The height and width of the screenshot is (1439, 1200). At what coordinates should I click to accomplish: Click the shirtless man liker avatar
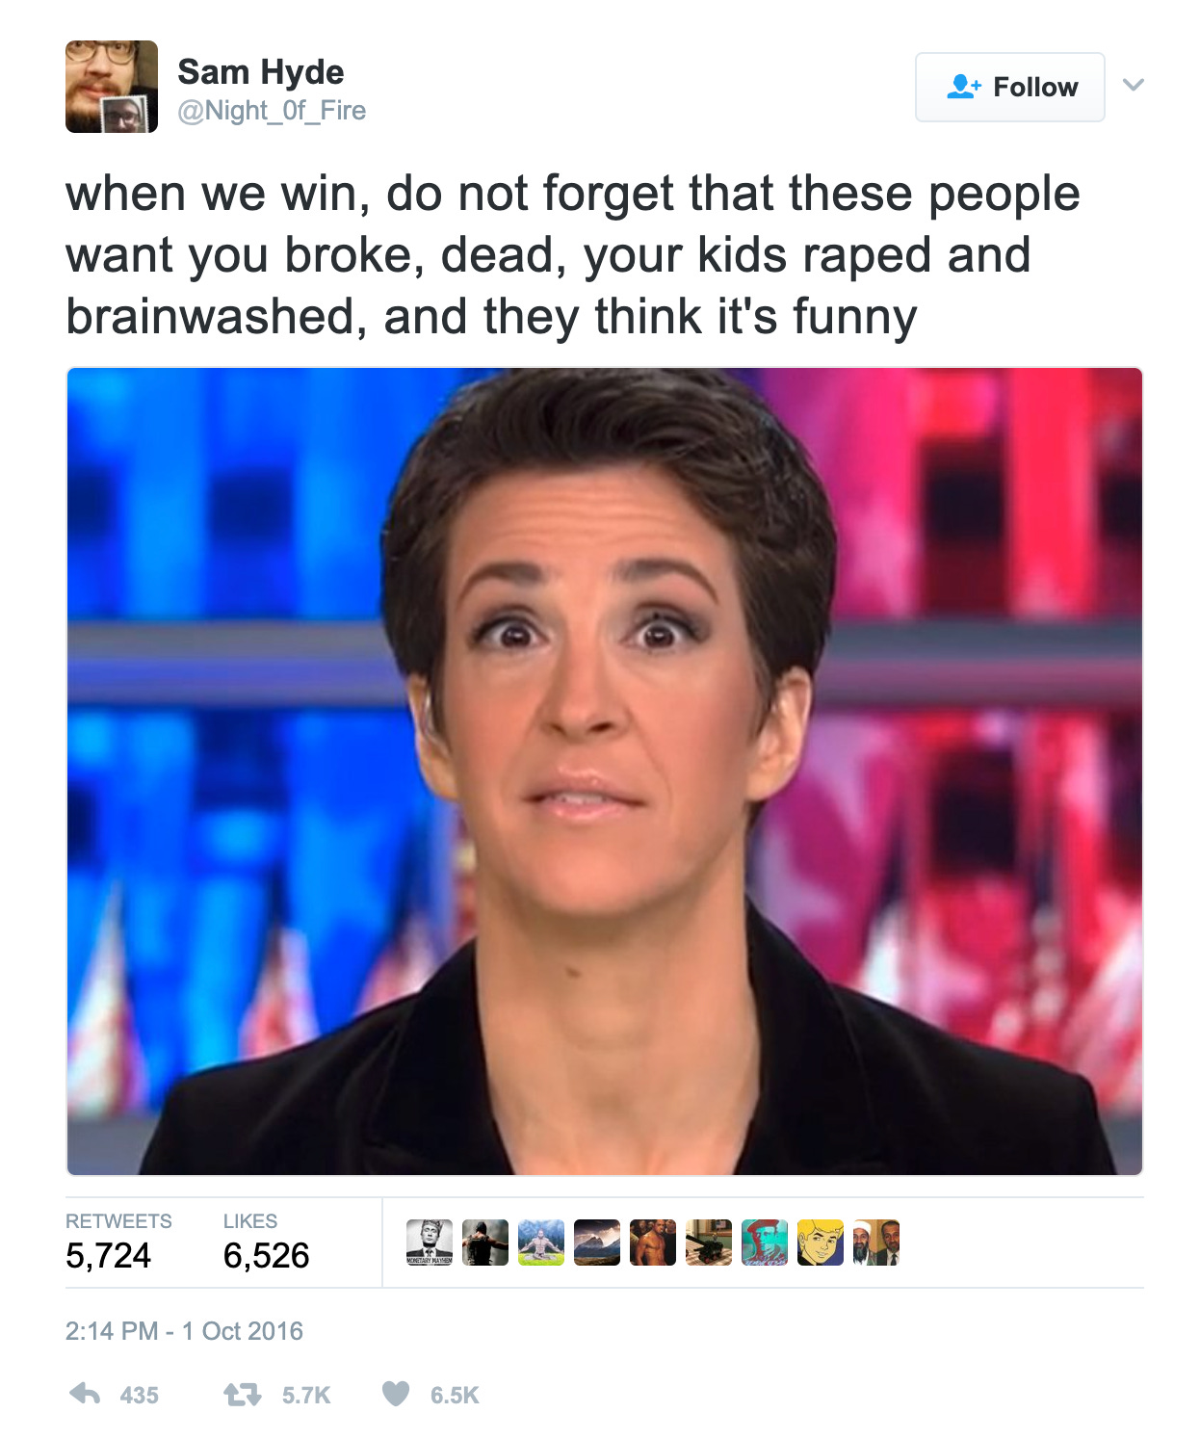pos(653,1243)
